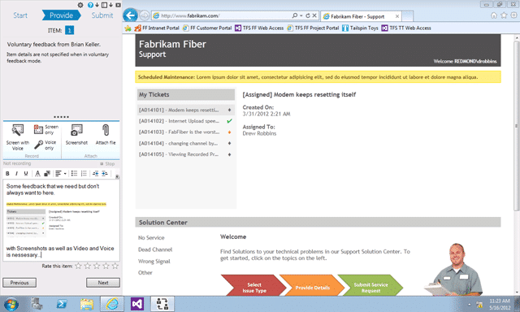Capture a Screenshot
520x312 pixels.
point(76,135)
